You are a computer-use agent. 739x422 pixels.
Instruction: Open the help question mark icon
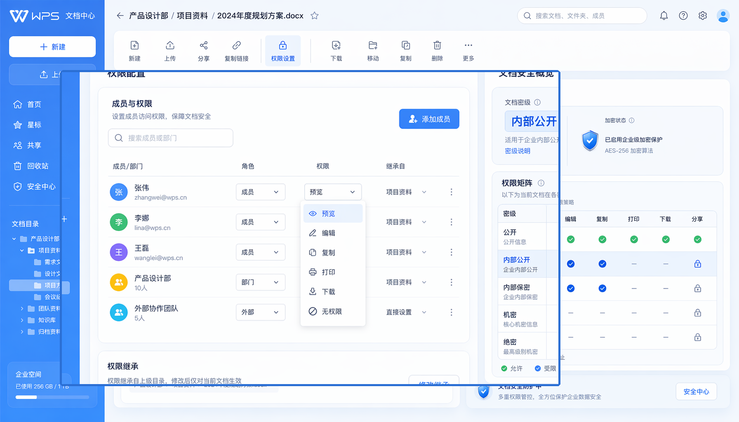pos(683,16)
